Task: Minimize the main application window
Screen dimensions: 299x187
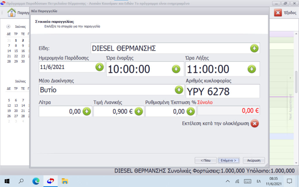Action: click(x=276, y=3)
